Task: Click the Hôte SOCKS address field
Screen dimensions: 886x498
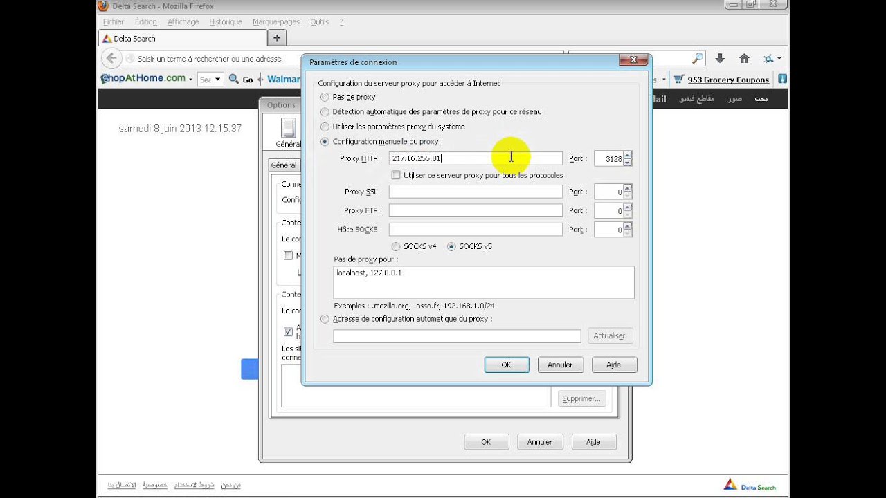Action: click(476, 230)
